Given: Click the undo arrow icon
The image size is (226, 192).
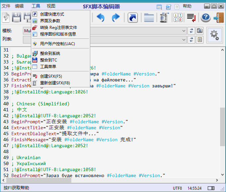Looking at the screenshot, I should 101,18.
